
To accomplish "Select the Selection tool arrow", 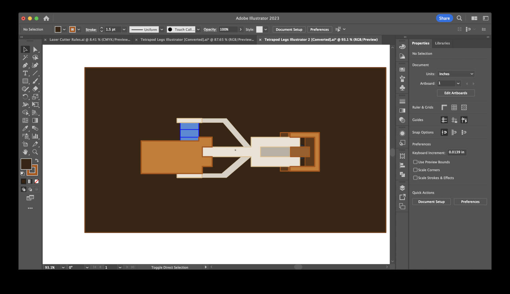I will (x=25, y=49).
